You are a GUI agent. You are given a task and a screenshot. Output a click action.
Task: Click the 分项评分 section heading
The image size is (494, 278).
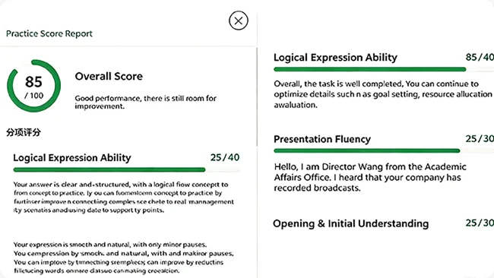pos(24,132)
